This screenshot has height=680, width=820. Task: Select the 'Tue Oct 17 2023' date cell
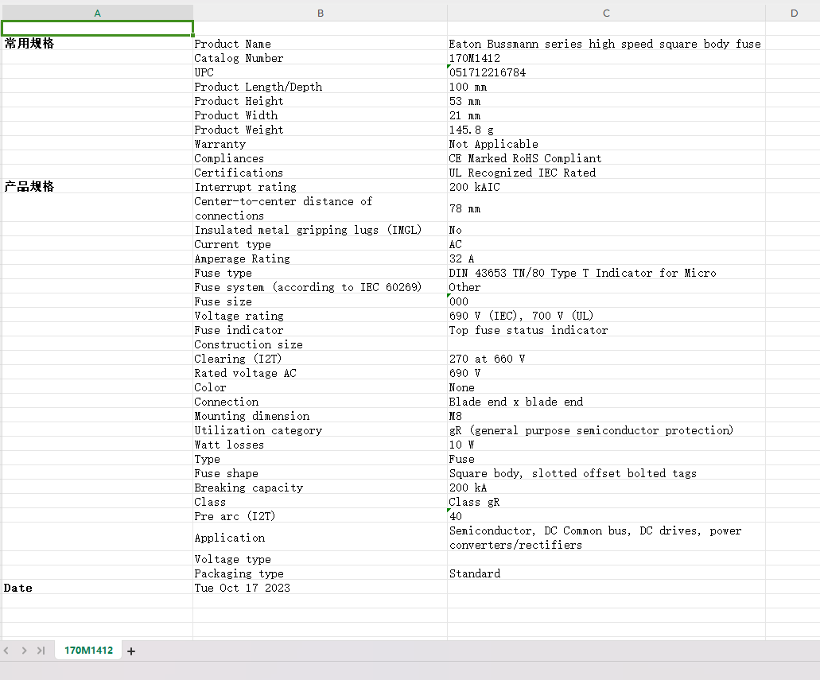pos(320,588)
